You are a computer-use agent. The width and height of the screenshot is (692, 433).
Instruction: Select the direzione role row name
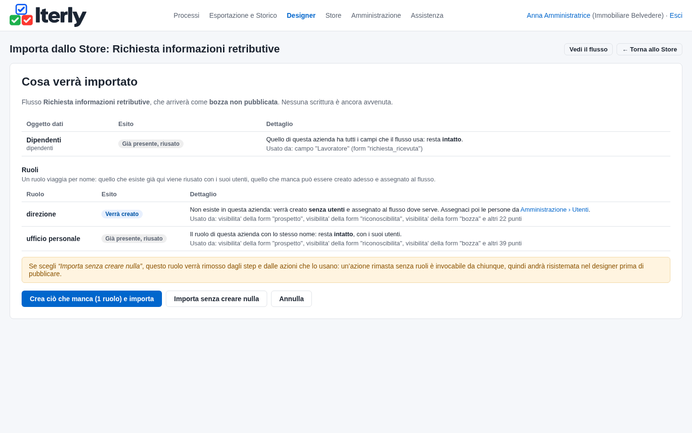pyautogui.click(x=41, y=214)
